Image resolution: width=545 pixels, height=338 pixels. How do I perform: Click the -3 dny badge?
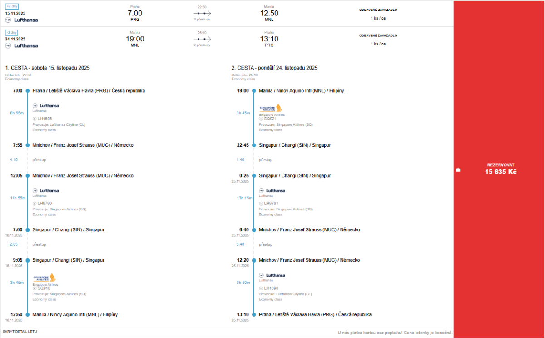pos(11,32)
